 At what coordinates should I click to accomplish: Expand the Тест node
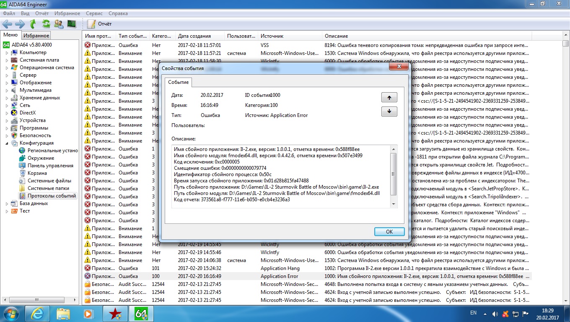[x=7, y=211]
